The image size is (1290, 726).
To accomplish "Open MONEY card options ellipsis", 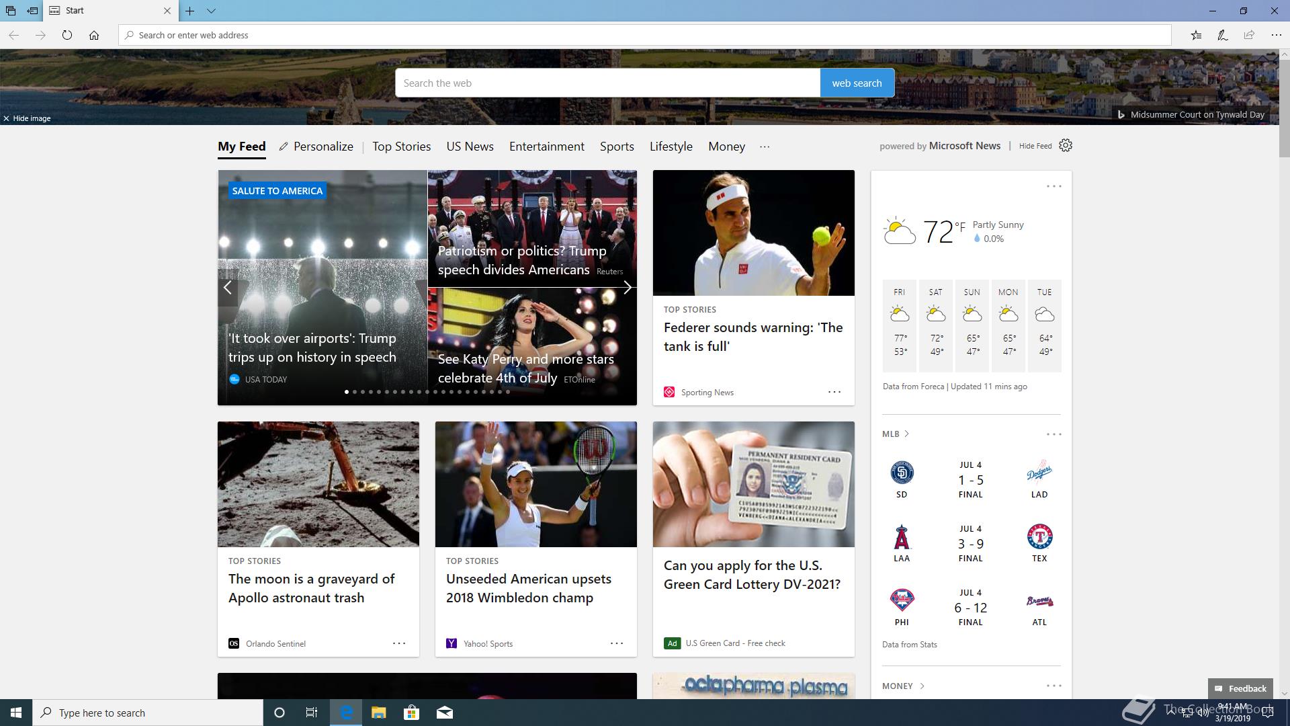I will 1054,686.
